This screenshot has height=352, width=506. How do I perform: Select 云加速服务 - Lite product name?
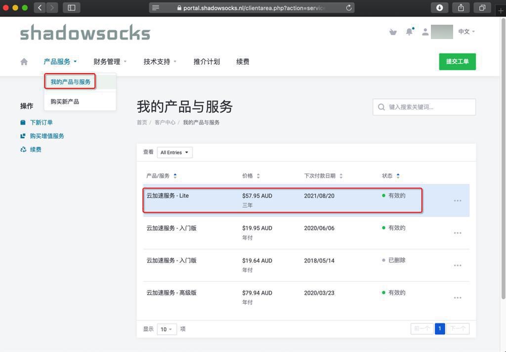(x=168, y=196)
